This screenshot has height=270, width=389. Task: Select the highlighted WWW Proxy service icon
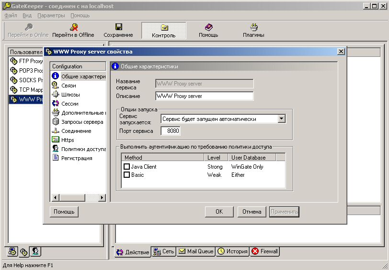click(13, 99)
